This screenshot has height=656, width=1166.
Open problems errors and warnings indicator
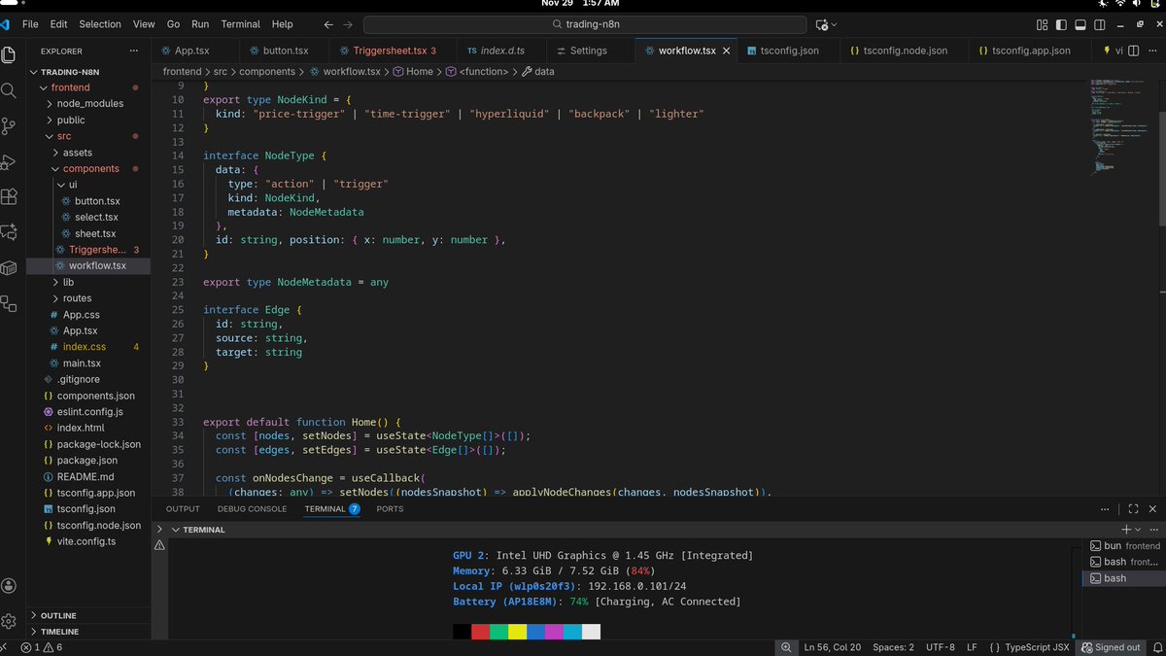coord(42,647)
